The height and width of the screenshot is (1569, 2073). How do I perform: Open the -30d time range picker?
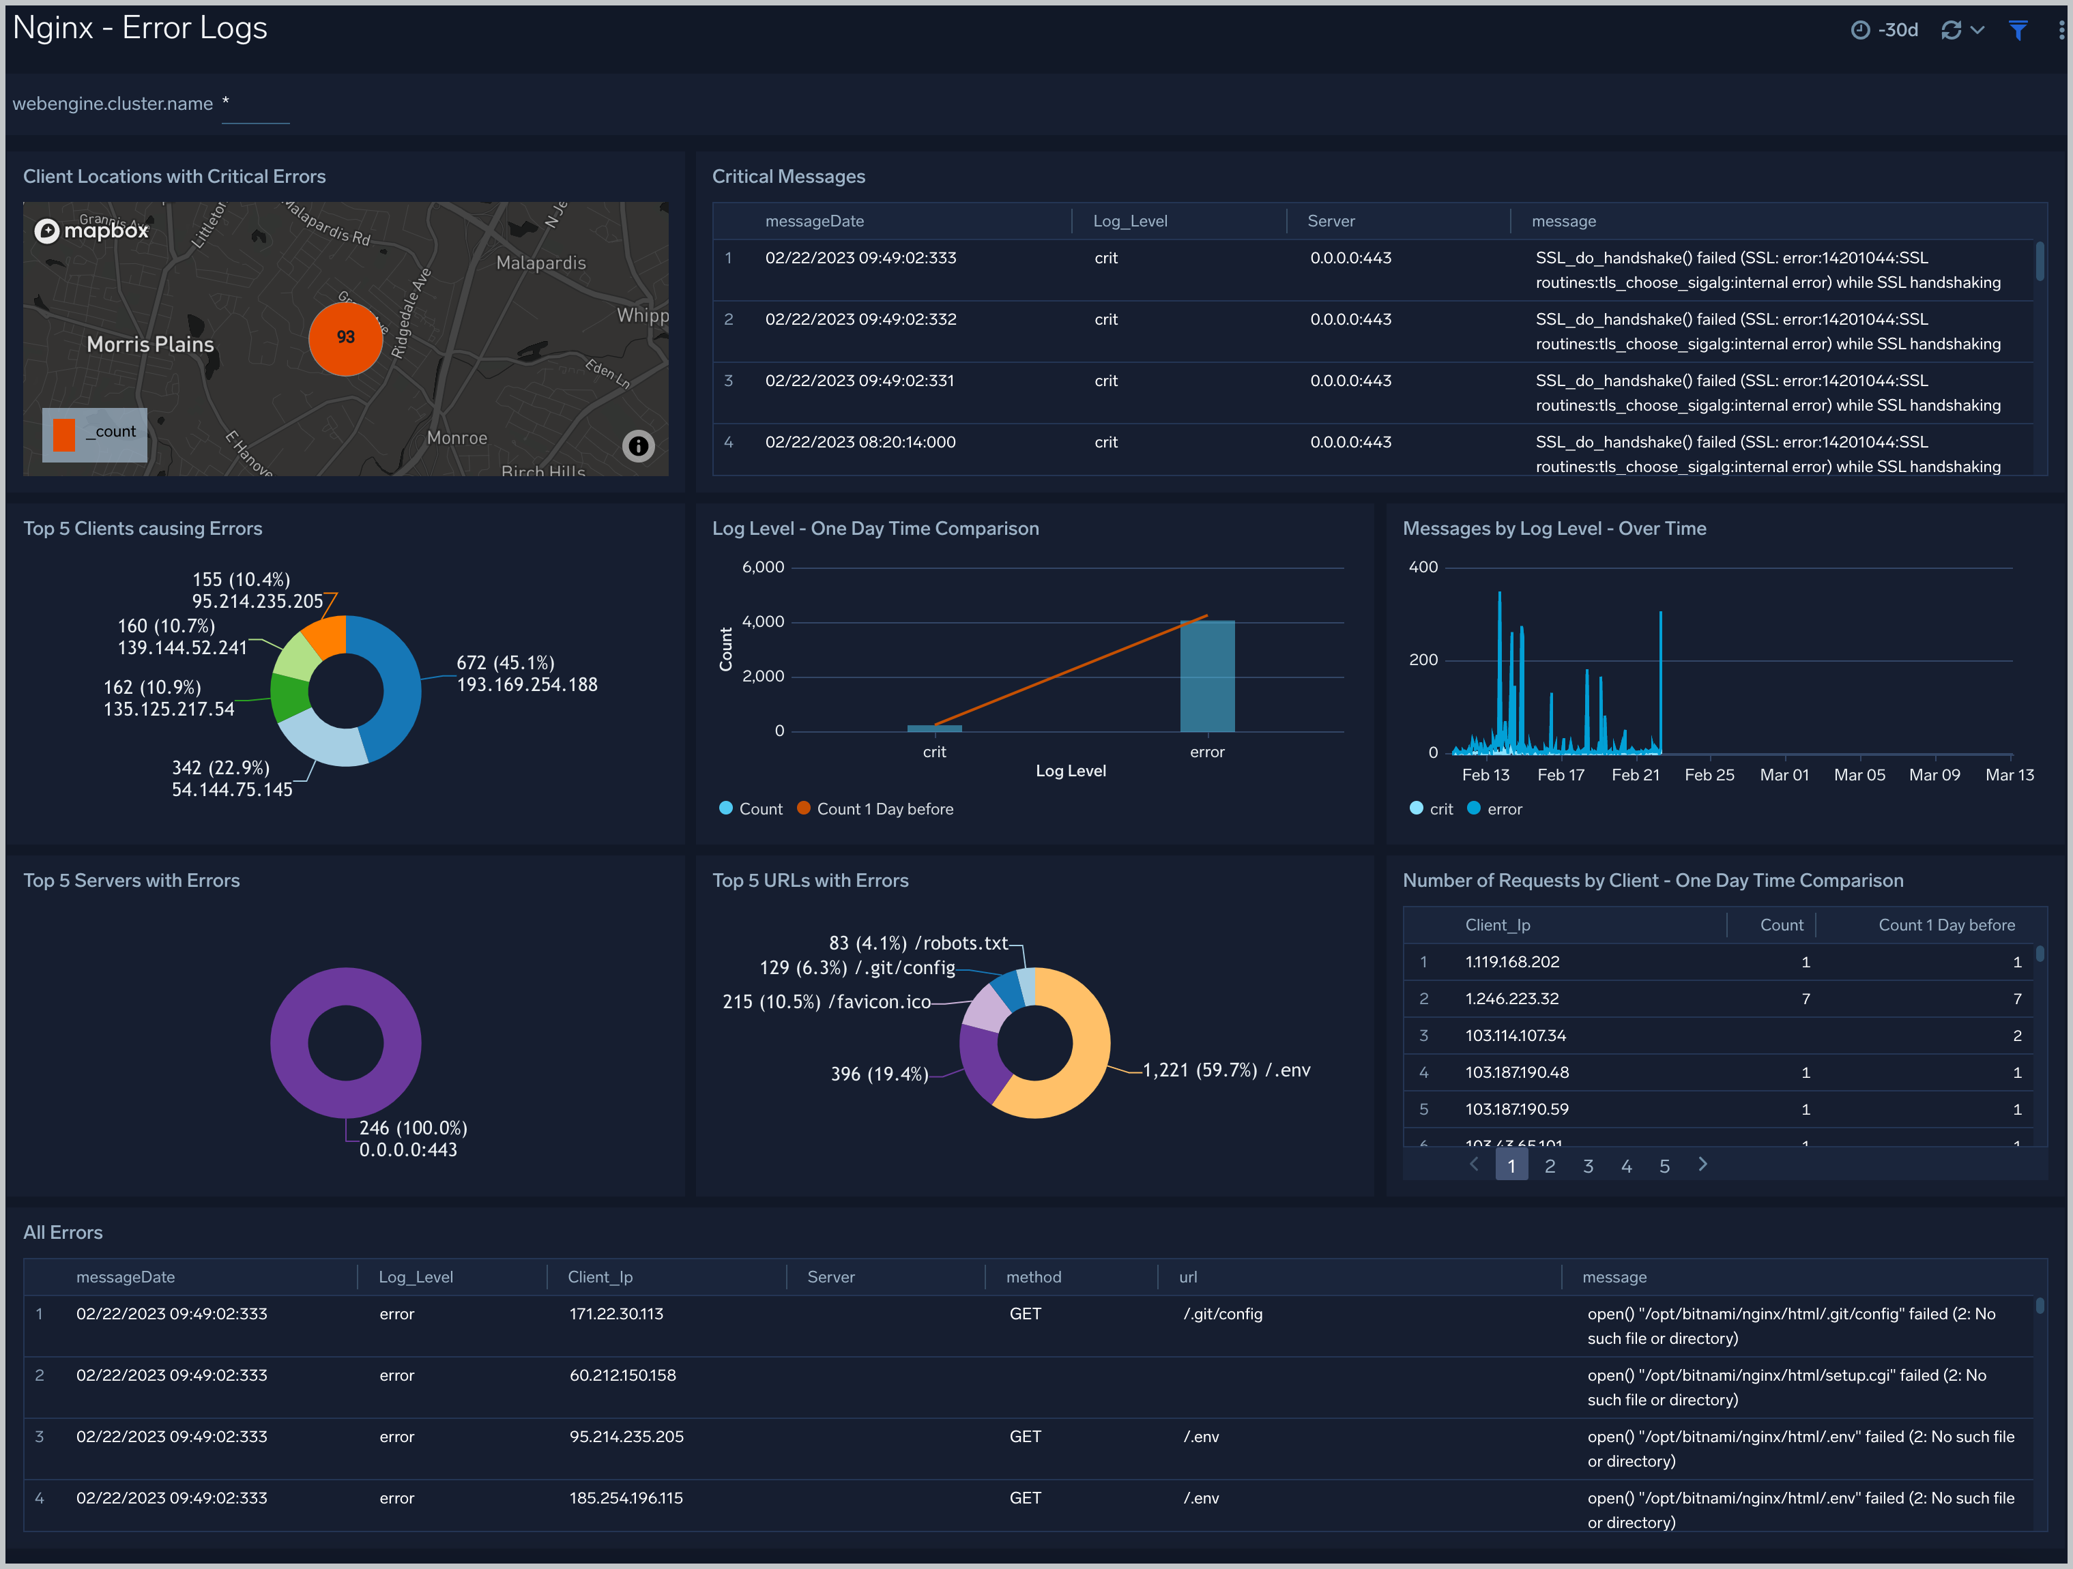(x=1885, y=30)
